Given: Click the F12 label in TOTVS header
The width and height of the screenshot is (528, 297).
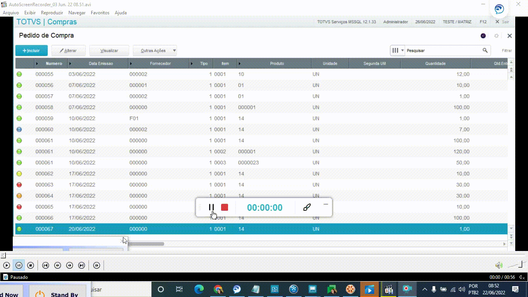Looking at the screenshot, I should (x=483, y=22).
